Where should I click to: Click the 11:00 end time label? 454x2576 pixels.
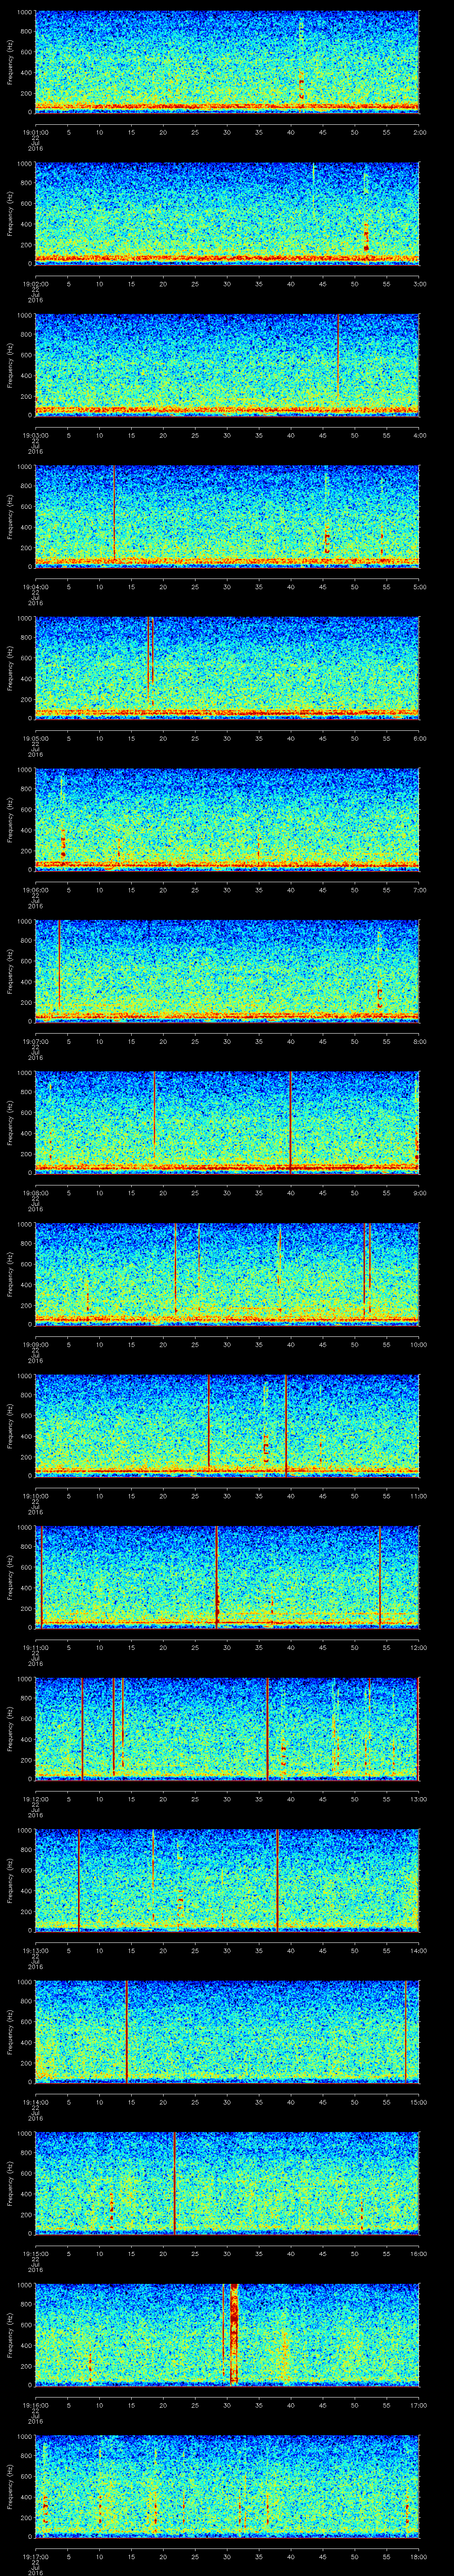click(418, 1496)
